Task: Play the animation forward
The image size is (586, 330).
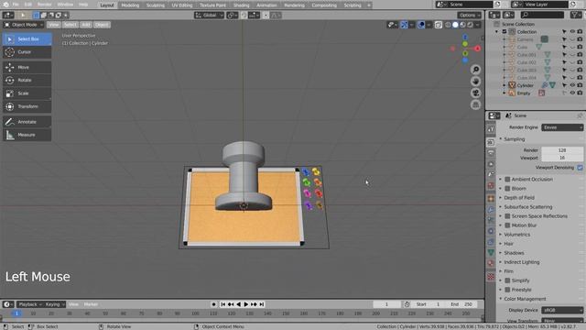Action: point(246,304)
